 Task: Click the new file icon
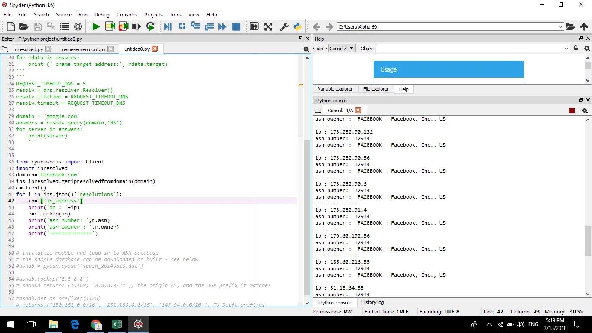point(10,27)
